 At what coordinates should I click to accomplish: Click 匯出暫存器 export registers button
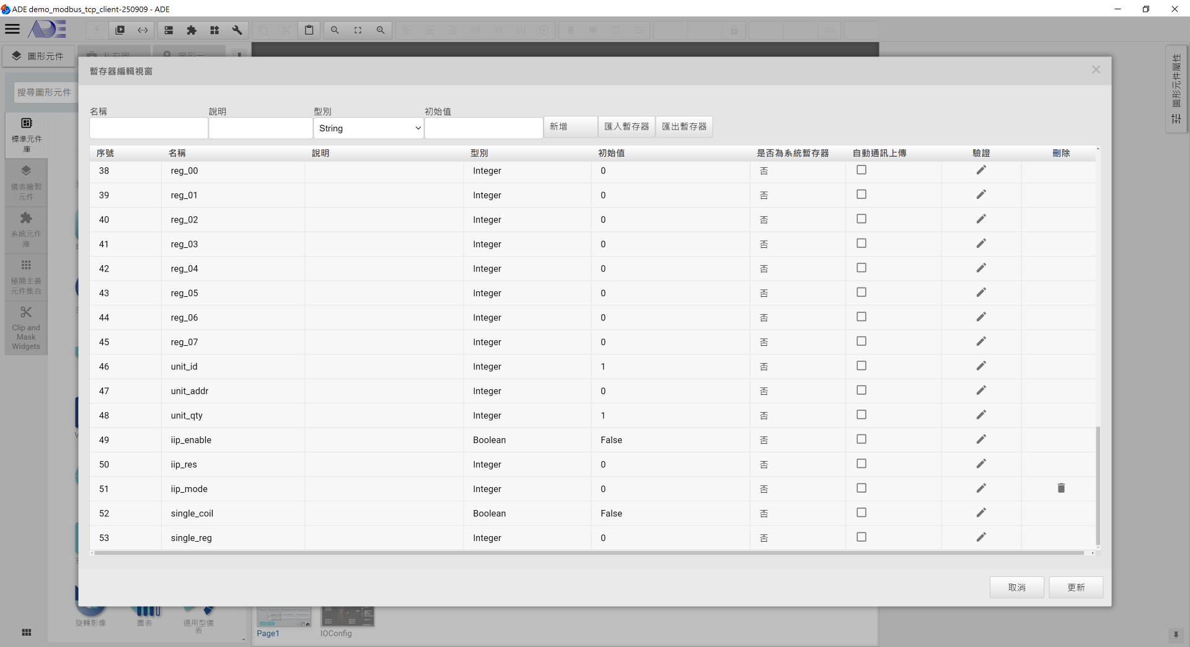tap(684, 127)
